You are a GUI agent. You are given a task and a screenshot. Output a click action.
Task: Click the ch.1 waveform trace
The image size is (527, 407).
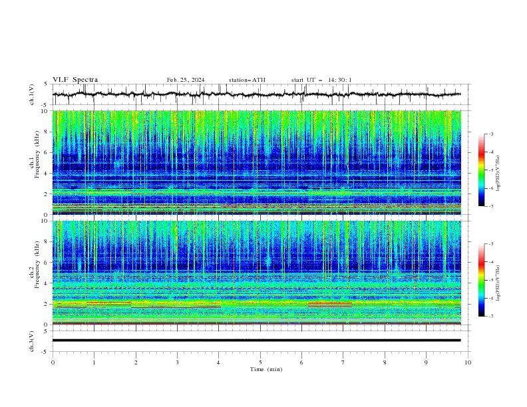(x=257, y=94)
